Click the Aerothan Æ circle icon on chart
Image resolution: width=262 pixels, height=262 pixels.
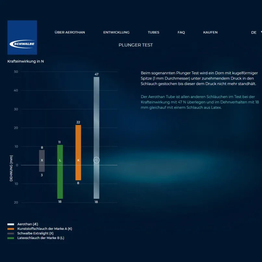[96, 160]
